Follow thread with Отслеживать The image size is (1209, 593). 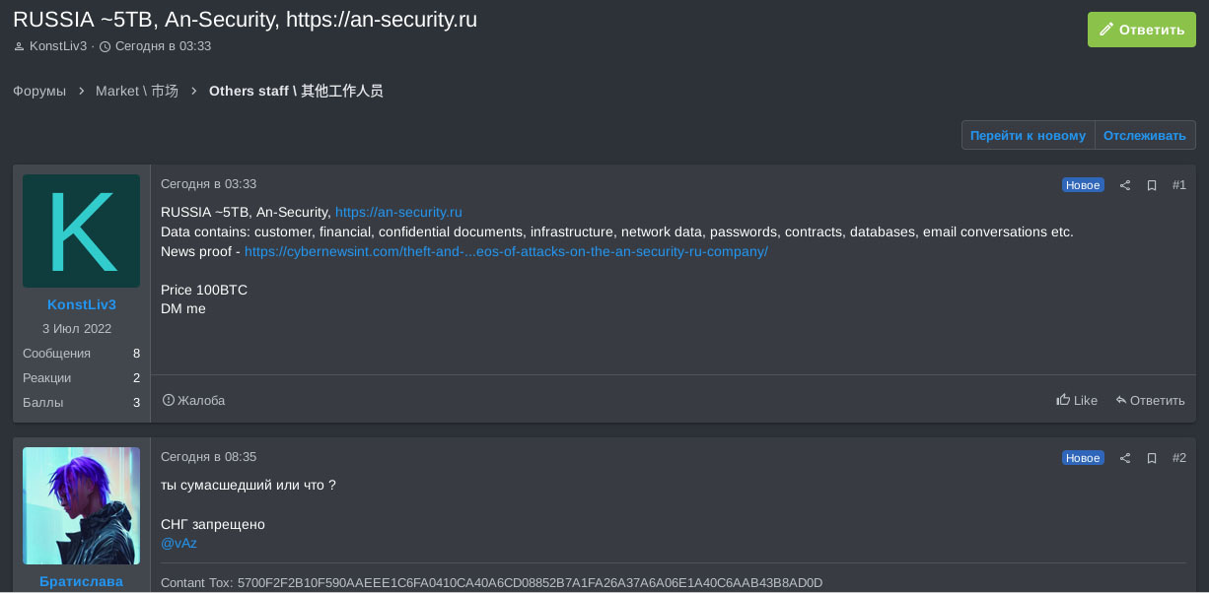1145,136
